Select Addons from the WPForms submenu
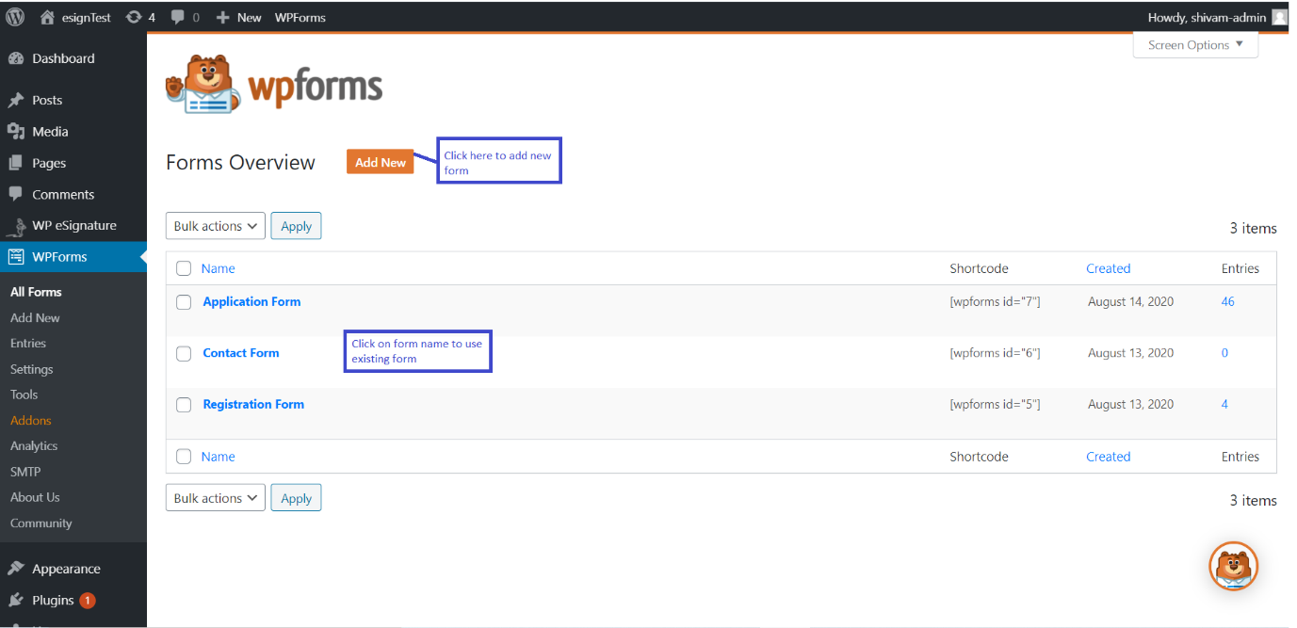The image size is (1297, 628). pos(31,421)
